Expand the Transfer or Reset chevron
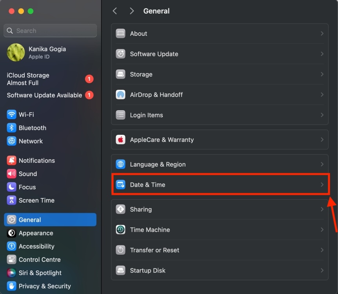This screenshot has width=338, height=294. click(322, 250)
